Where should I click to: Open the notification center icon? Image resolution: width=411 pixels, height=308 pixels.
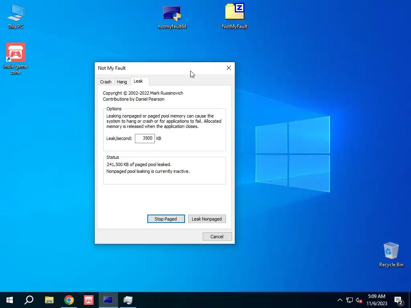[399, 300]
